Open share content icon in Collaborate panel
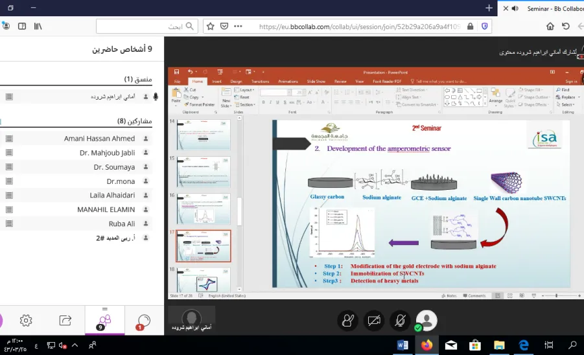Screen dimensions: 584x355 click(x=65, y=321)
